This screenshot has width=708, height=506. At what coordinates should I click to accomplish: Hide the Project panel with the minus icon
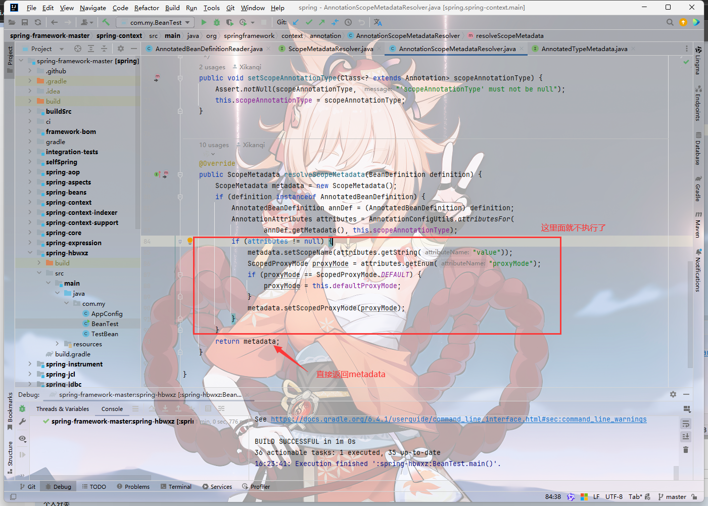[x=134, y=49]
